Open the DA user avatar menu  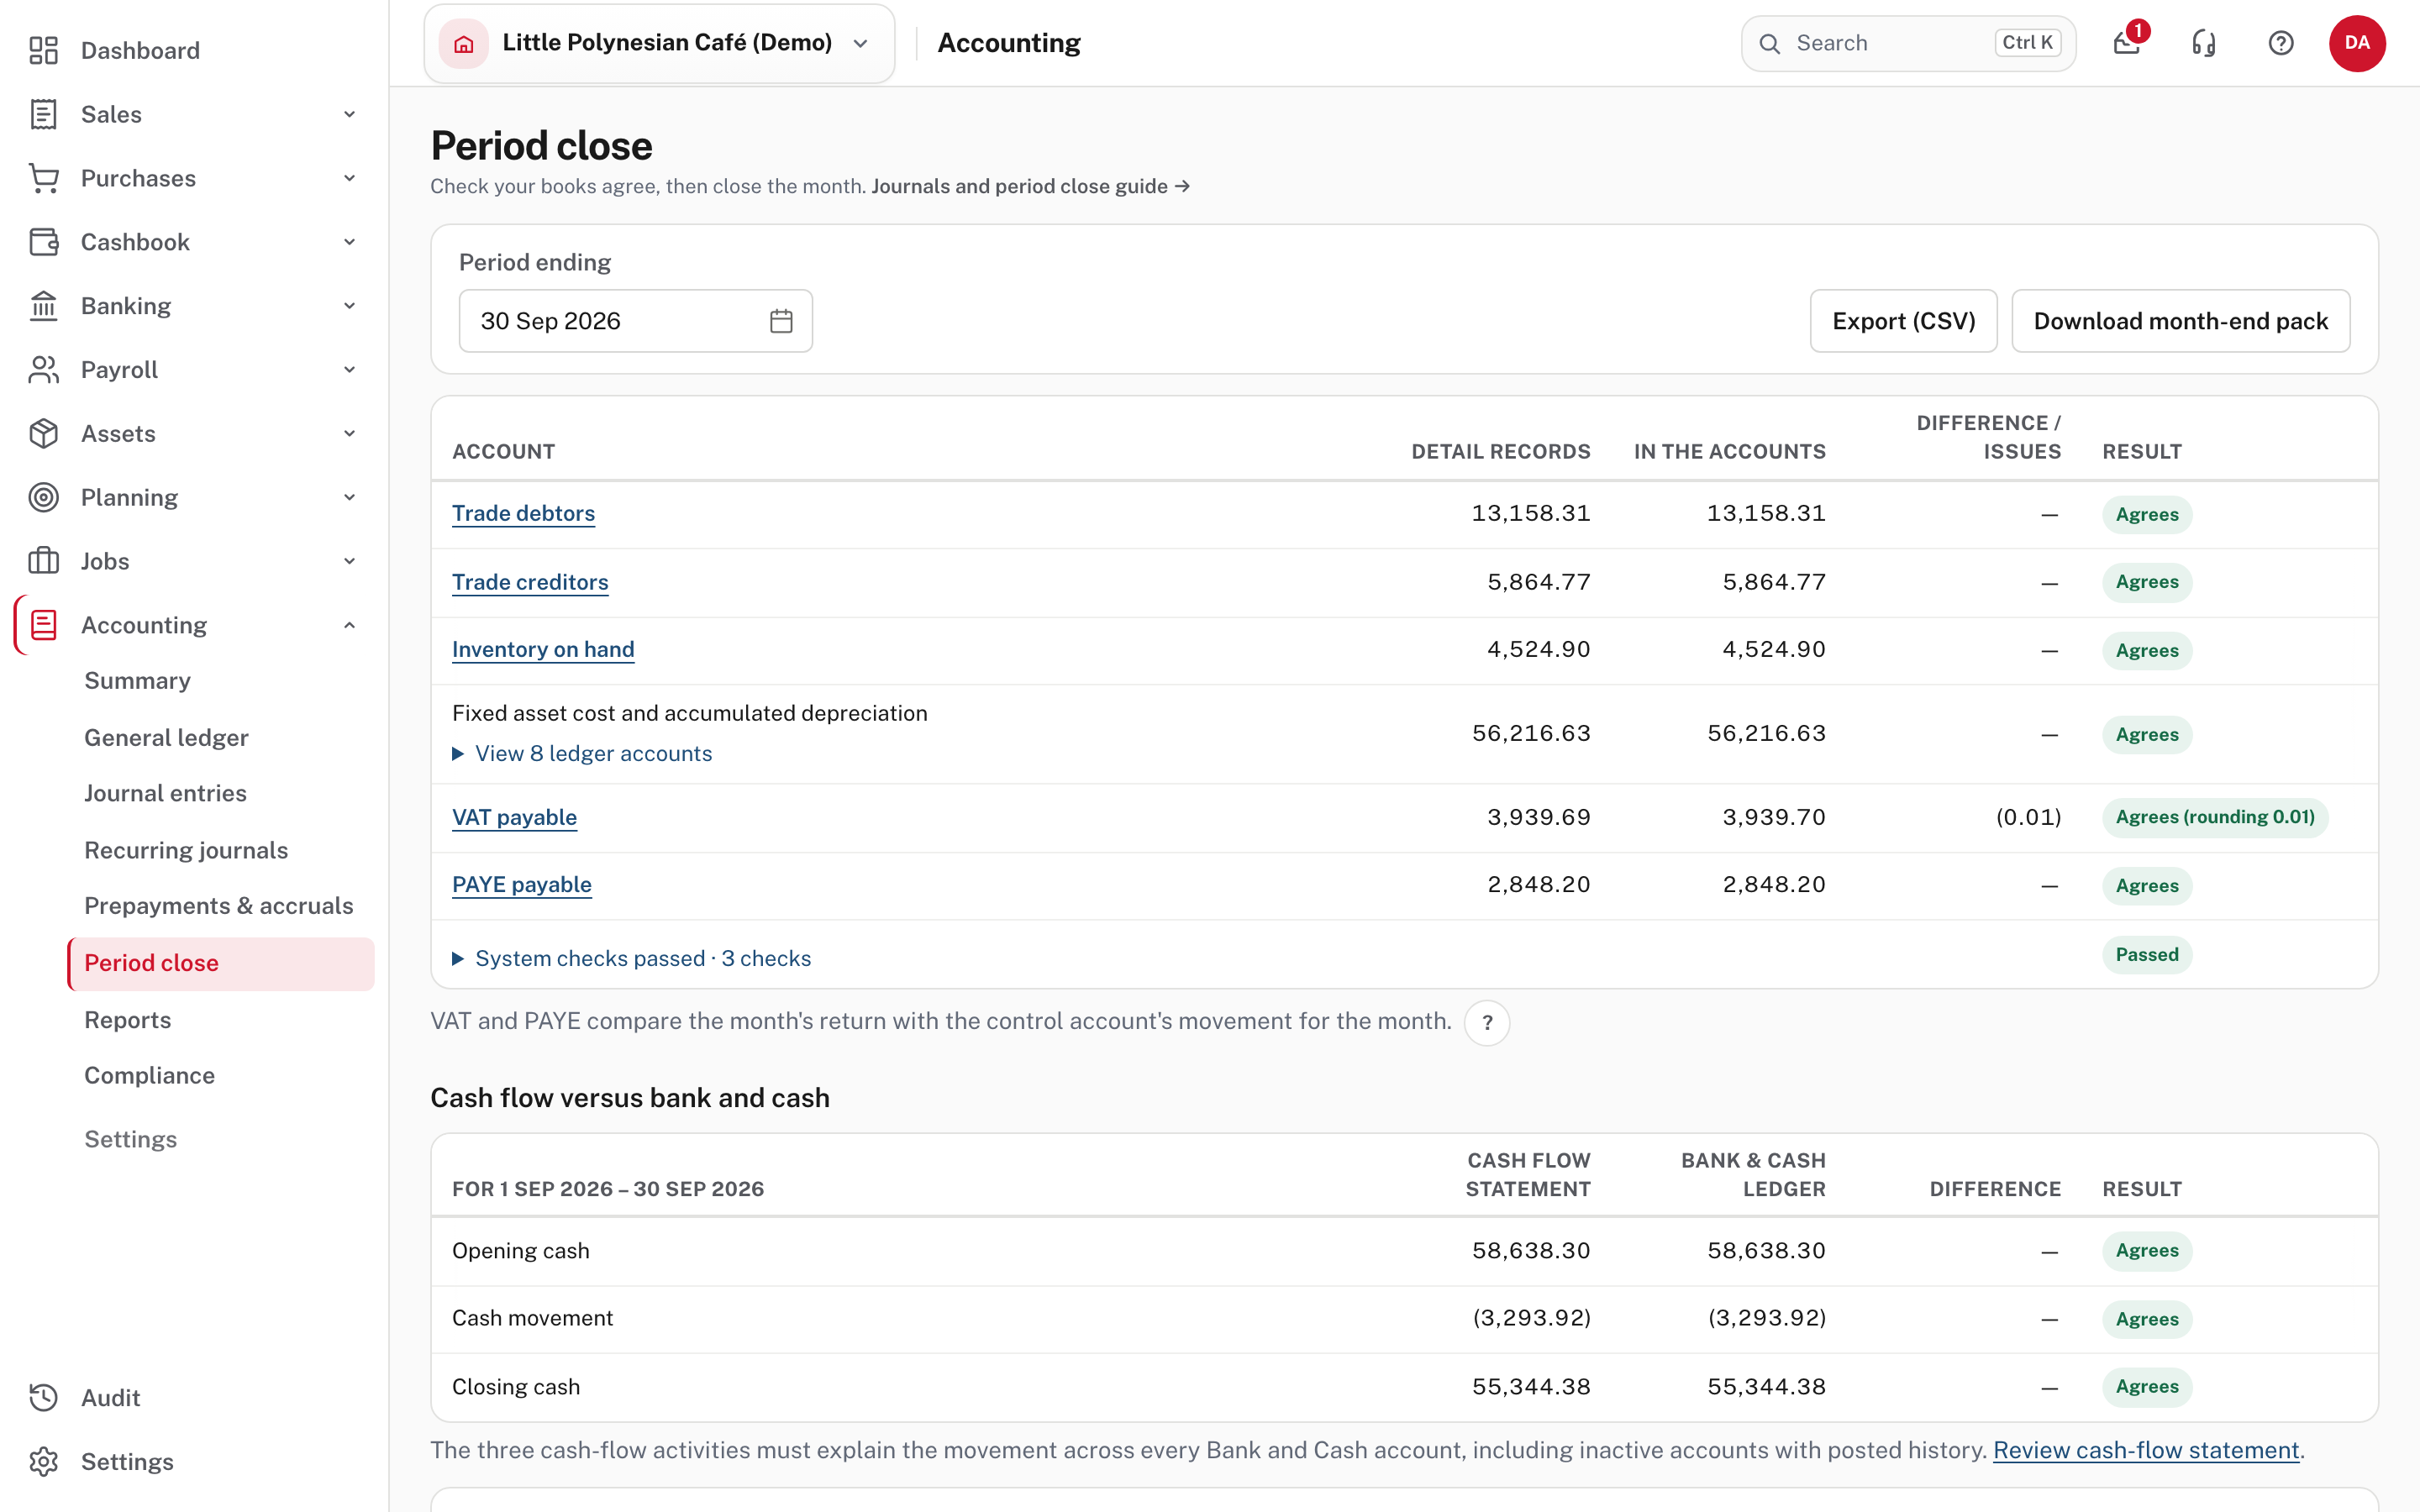coord(2357,43)
